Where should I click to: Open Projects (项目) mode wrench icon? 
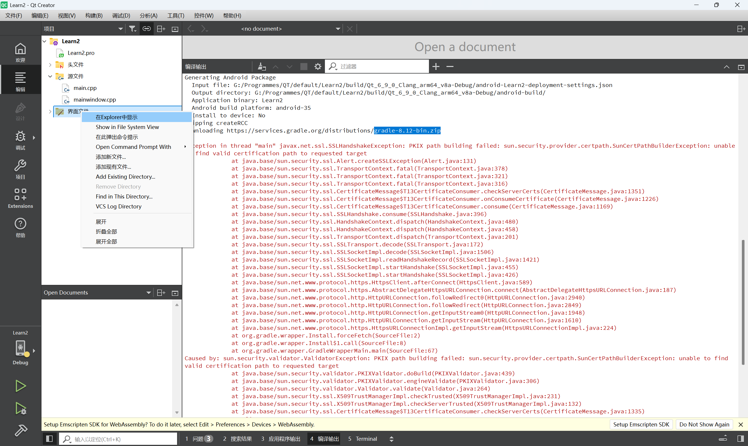pos(20,169)
